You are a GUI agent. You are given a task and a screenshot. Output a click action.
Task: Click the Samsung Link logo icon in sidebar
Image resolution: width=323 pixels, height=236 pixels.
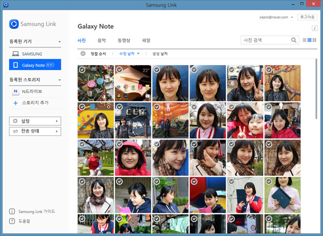click(14, 24)
